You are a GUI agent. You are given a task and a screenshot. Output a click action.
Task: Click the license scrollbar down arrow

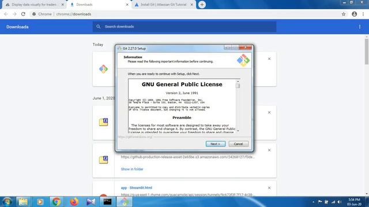click(238, 131)
